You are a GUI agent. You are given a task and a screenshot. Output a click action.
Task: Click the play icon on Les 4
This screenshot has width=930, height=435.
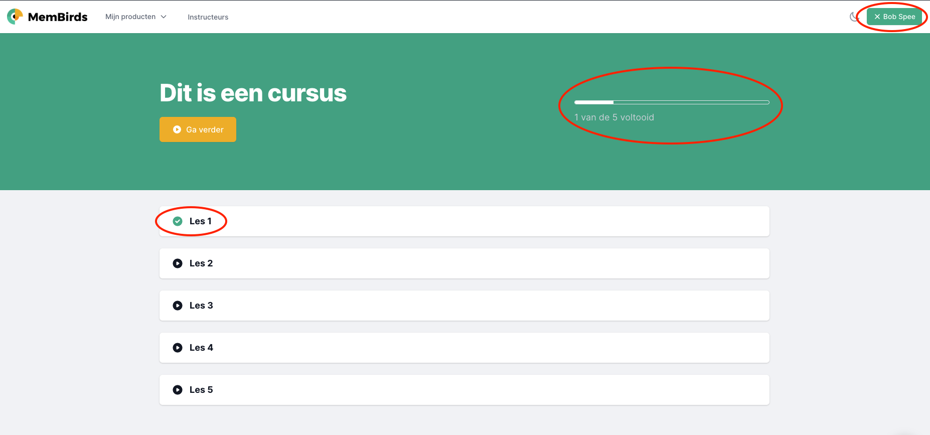pyautogui.click(x=178, y=348)
